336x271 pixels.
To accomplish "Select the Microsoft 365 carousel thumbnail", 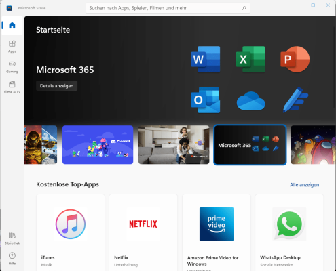I will point(250,145).
